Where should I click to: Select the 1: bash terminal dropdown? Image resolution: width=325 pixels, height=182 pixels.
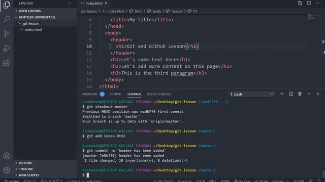tap(252, 95)
